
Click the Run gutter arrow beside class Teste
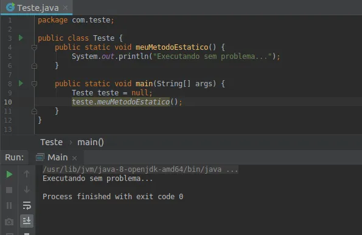21,38
